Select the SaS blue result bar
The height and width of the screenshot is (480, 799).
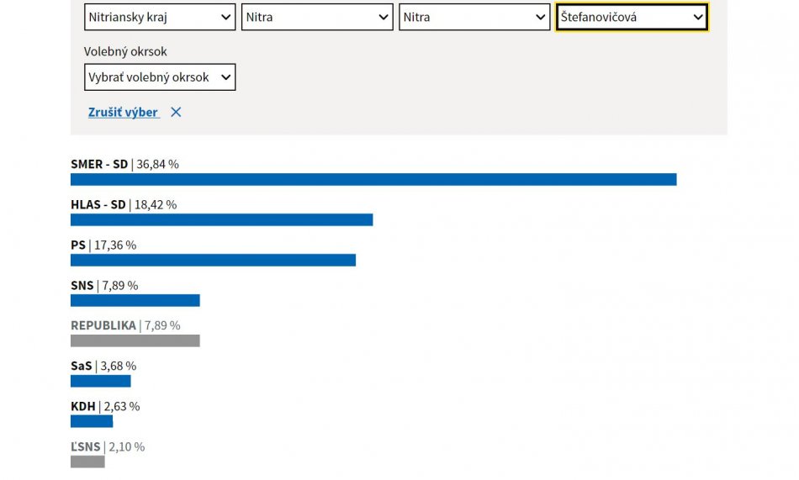click(100, 381)
